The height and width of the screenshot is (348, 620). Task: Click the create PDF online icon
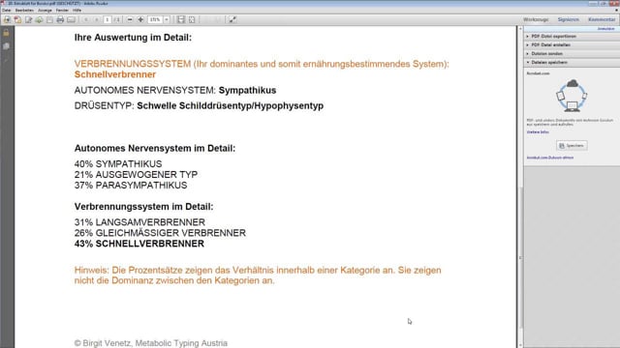tap(17, 19)
